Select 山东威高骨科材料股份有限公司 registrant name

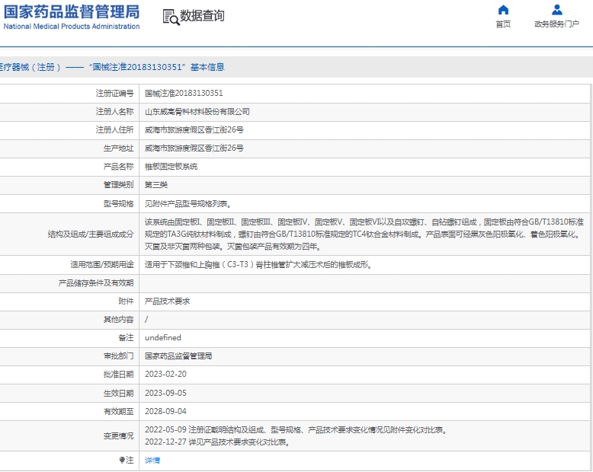tap(197, 111)
